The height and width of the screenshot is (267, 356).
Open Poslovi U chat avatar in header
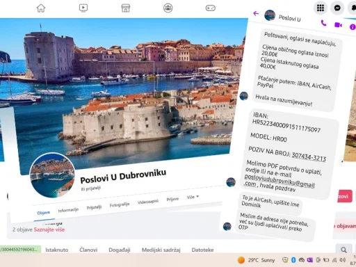coord(270,15)
